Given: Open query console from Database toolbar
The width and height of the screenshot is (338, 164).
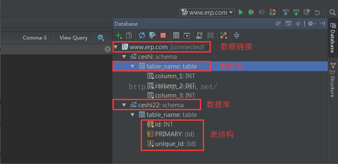Looking at the screenshot, I should pyautogui.click(x=187, y=36).
